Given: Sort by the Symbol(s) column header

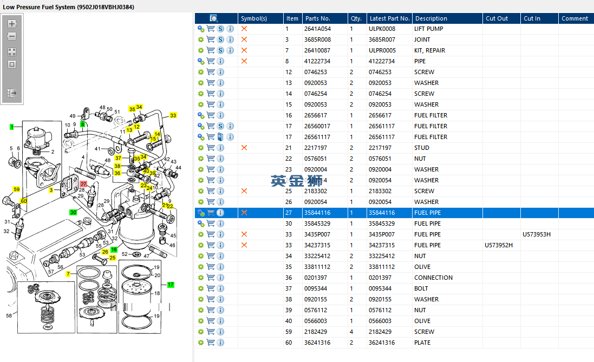Looking at the screenshot, I should (260, 18).
